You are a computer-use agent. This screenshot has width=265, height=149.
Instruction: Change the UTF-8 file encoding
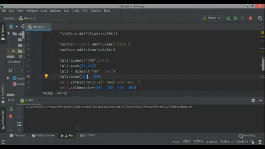[198, 142]
